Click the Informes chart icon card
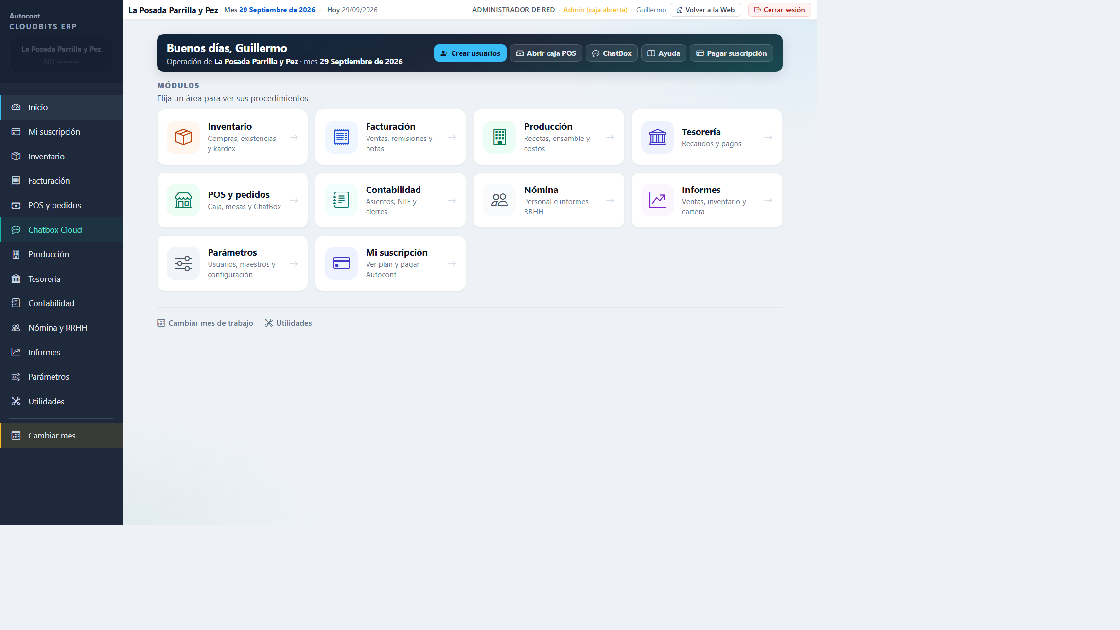This screenshot has height=630, width=1120. tap(657, 200)
